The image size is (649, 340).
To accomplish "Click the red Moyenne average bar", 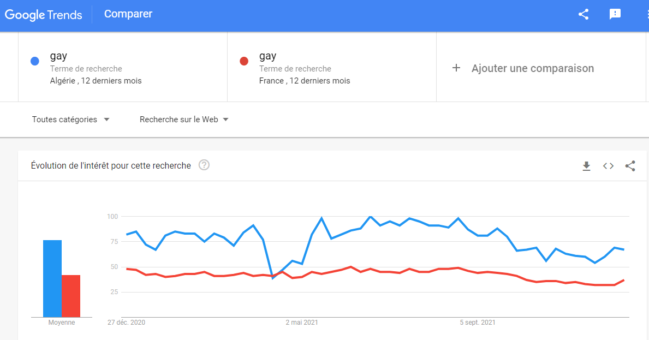I will tap(71, 296).
